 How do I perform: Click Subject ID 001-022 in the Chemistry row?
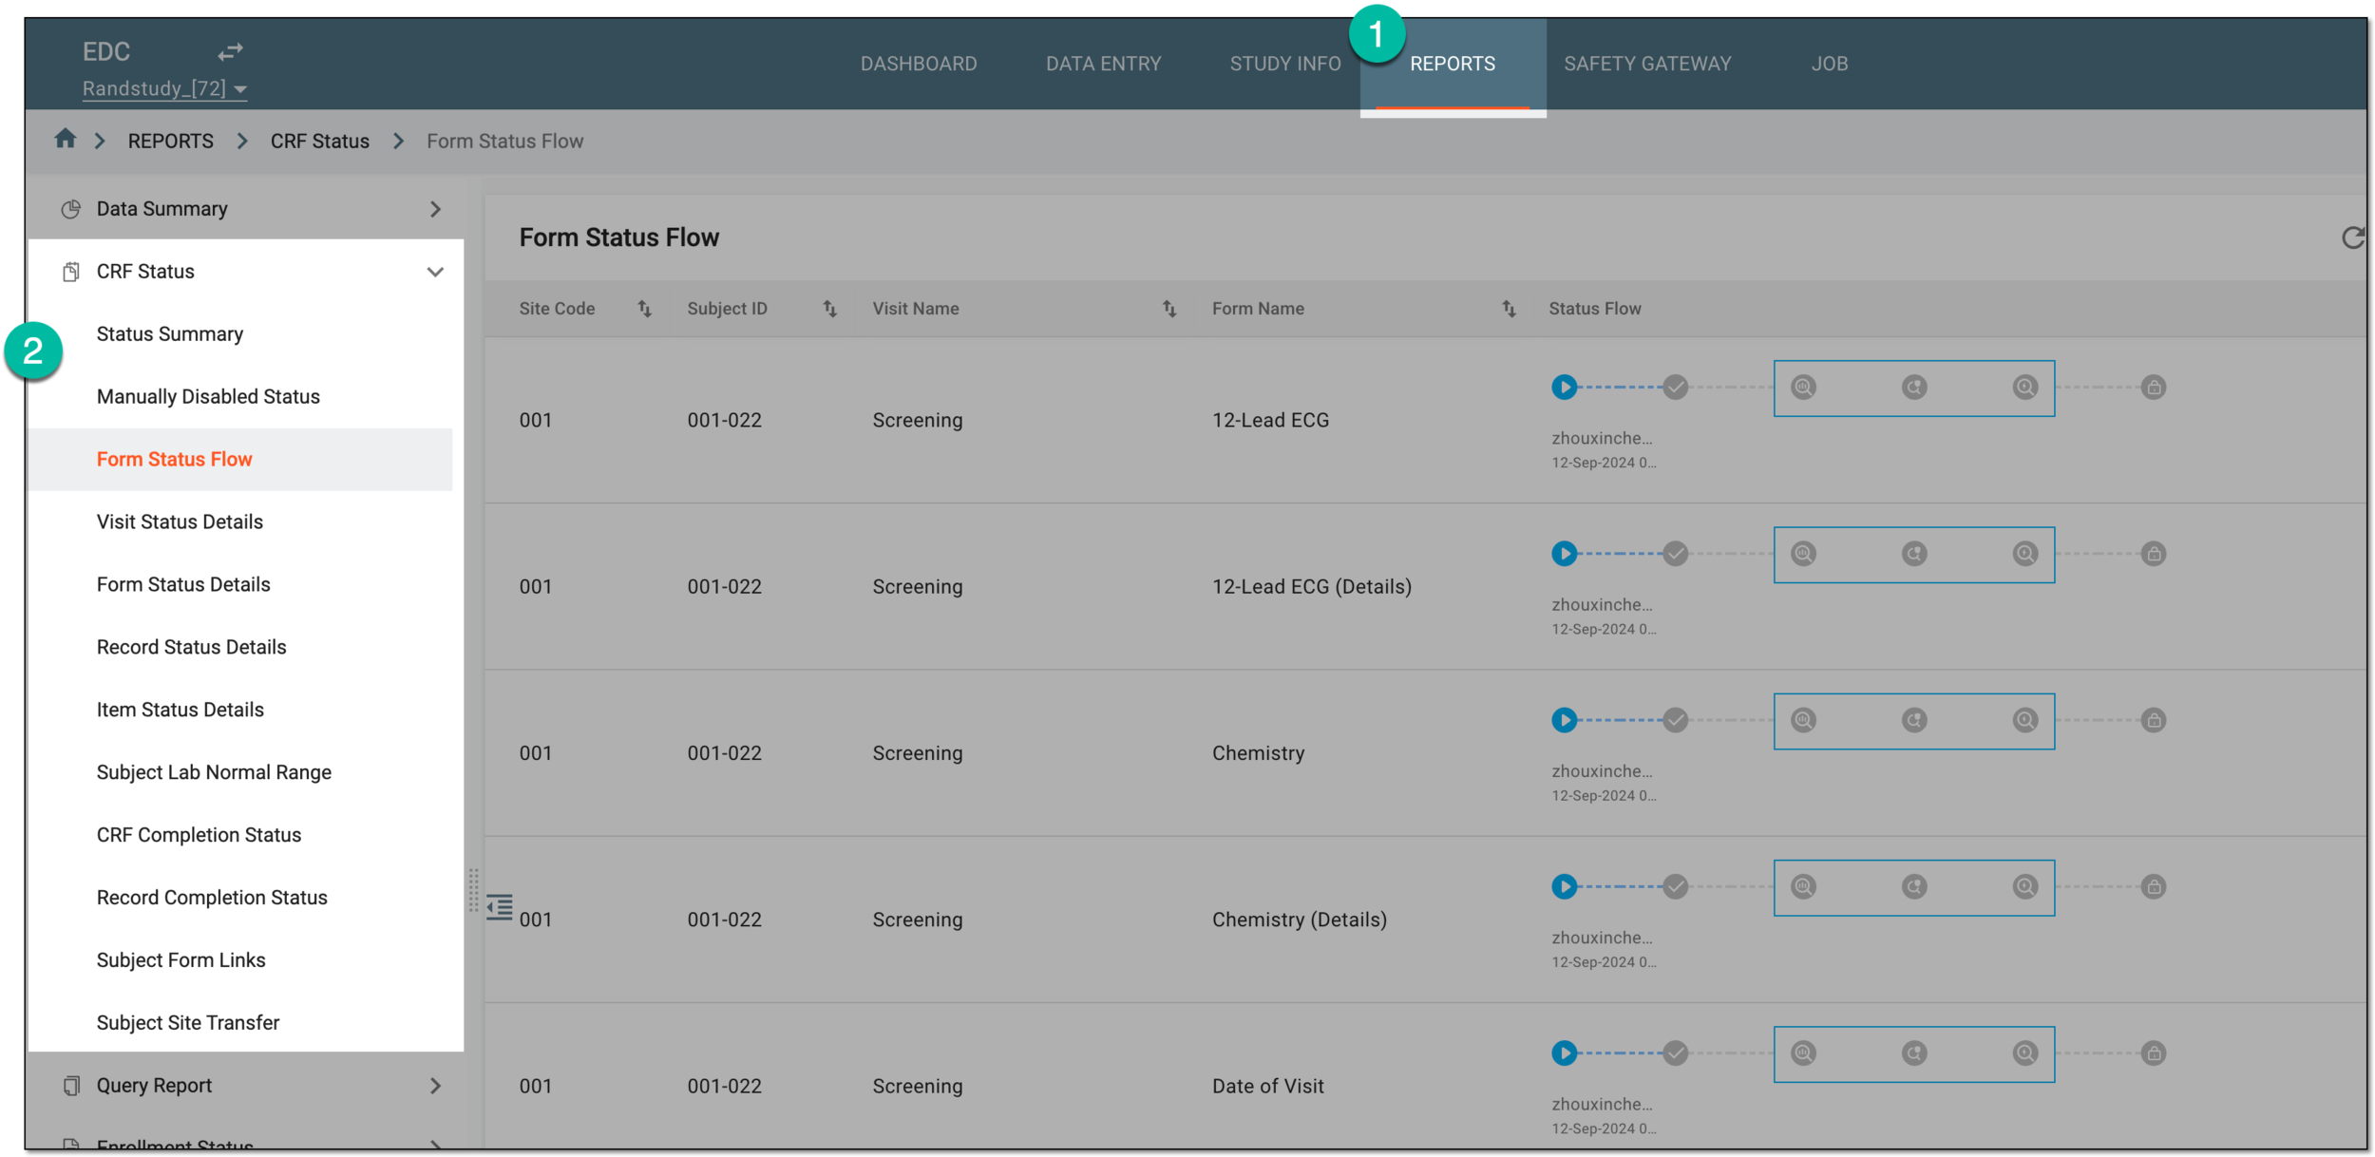724,754
